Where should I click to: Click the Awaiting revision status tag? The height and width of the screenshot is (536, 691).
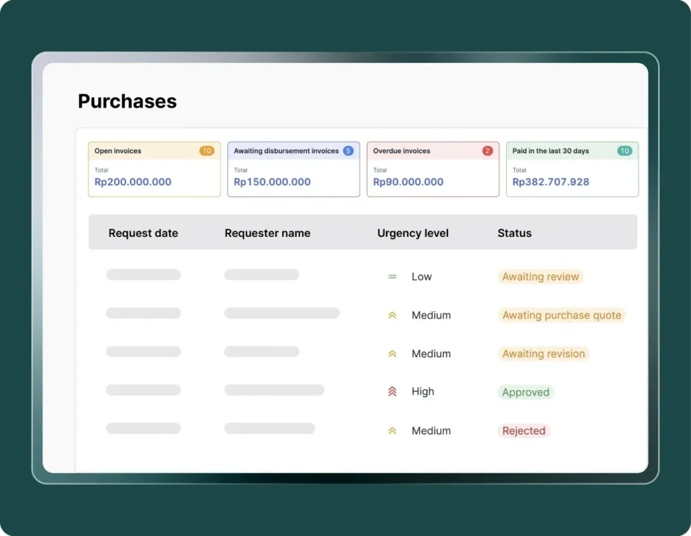click(x=544, y=354)
